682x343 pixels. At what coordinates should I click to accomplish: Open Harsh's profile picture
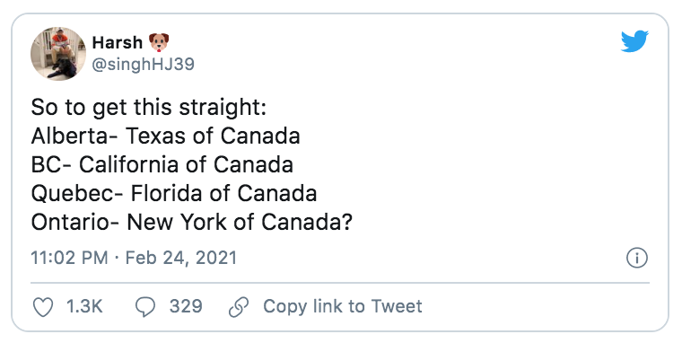click(58, 54)
